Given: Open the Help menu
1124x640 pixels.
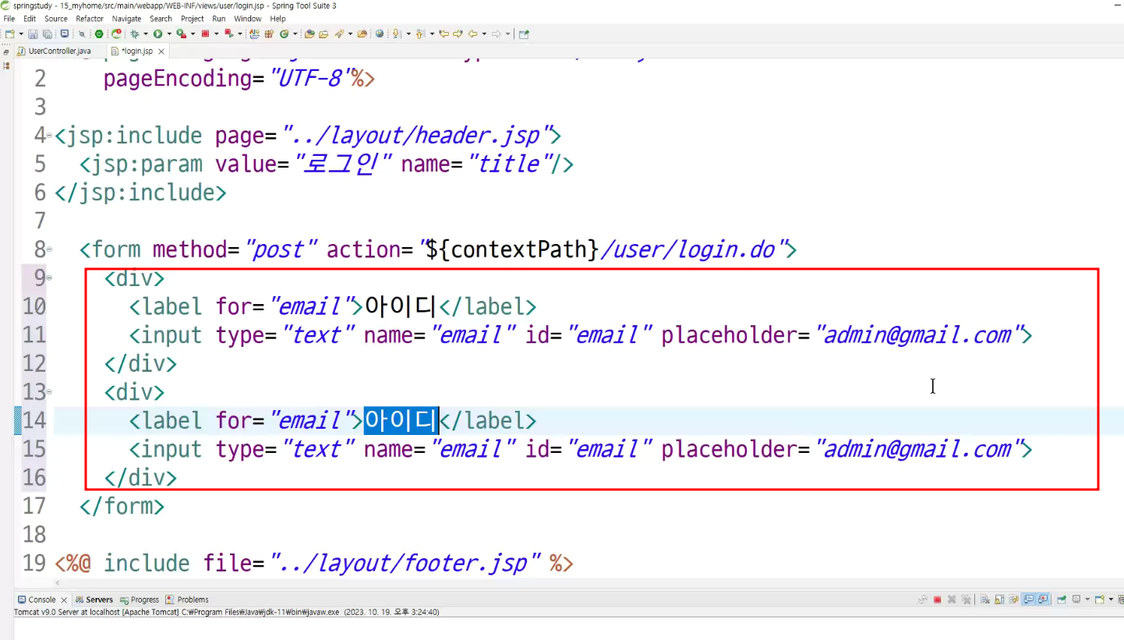Looking at the screenshot, I should (278, 19).
